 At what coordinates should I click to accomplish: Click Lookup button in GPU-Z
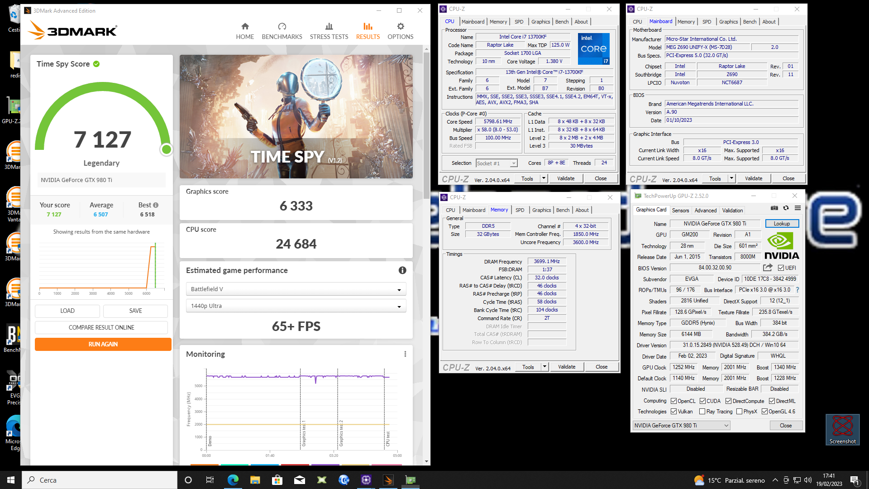tap(782, 224)
